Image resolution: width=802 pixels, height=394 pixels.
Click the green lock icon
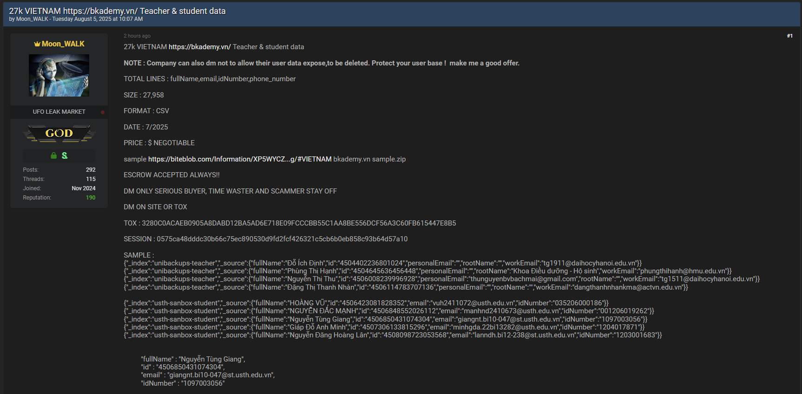[54, 155]
